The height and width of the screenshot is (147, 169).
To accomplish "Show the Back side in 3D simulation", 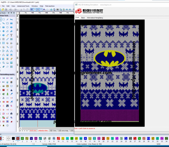I will pos(83,17).
